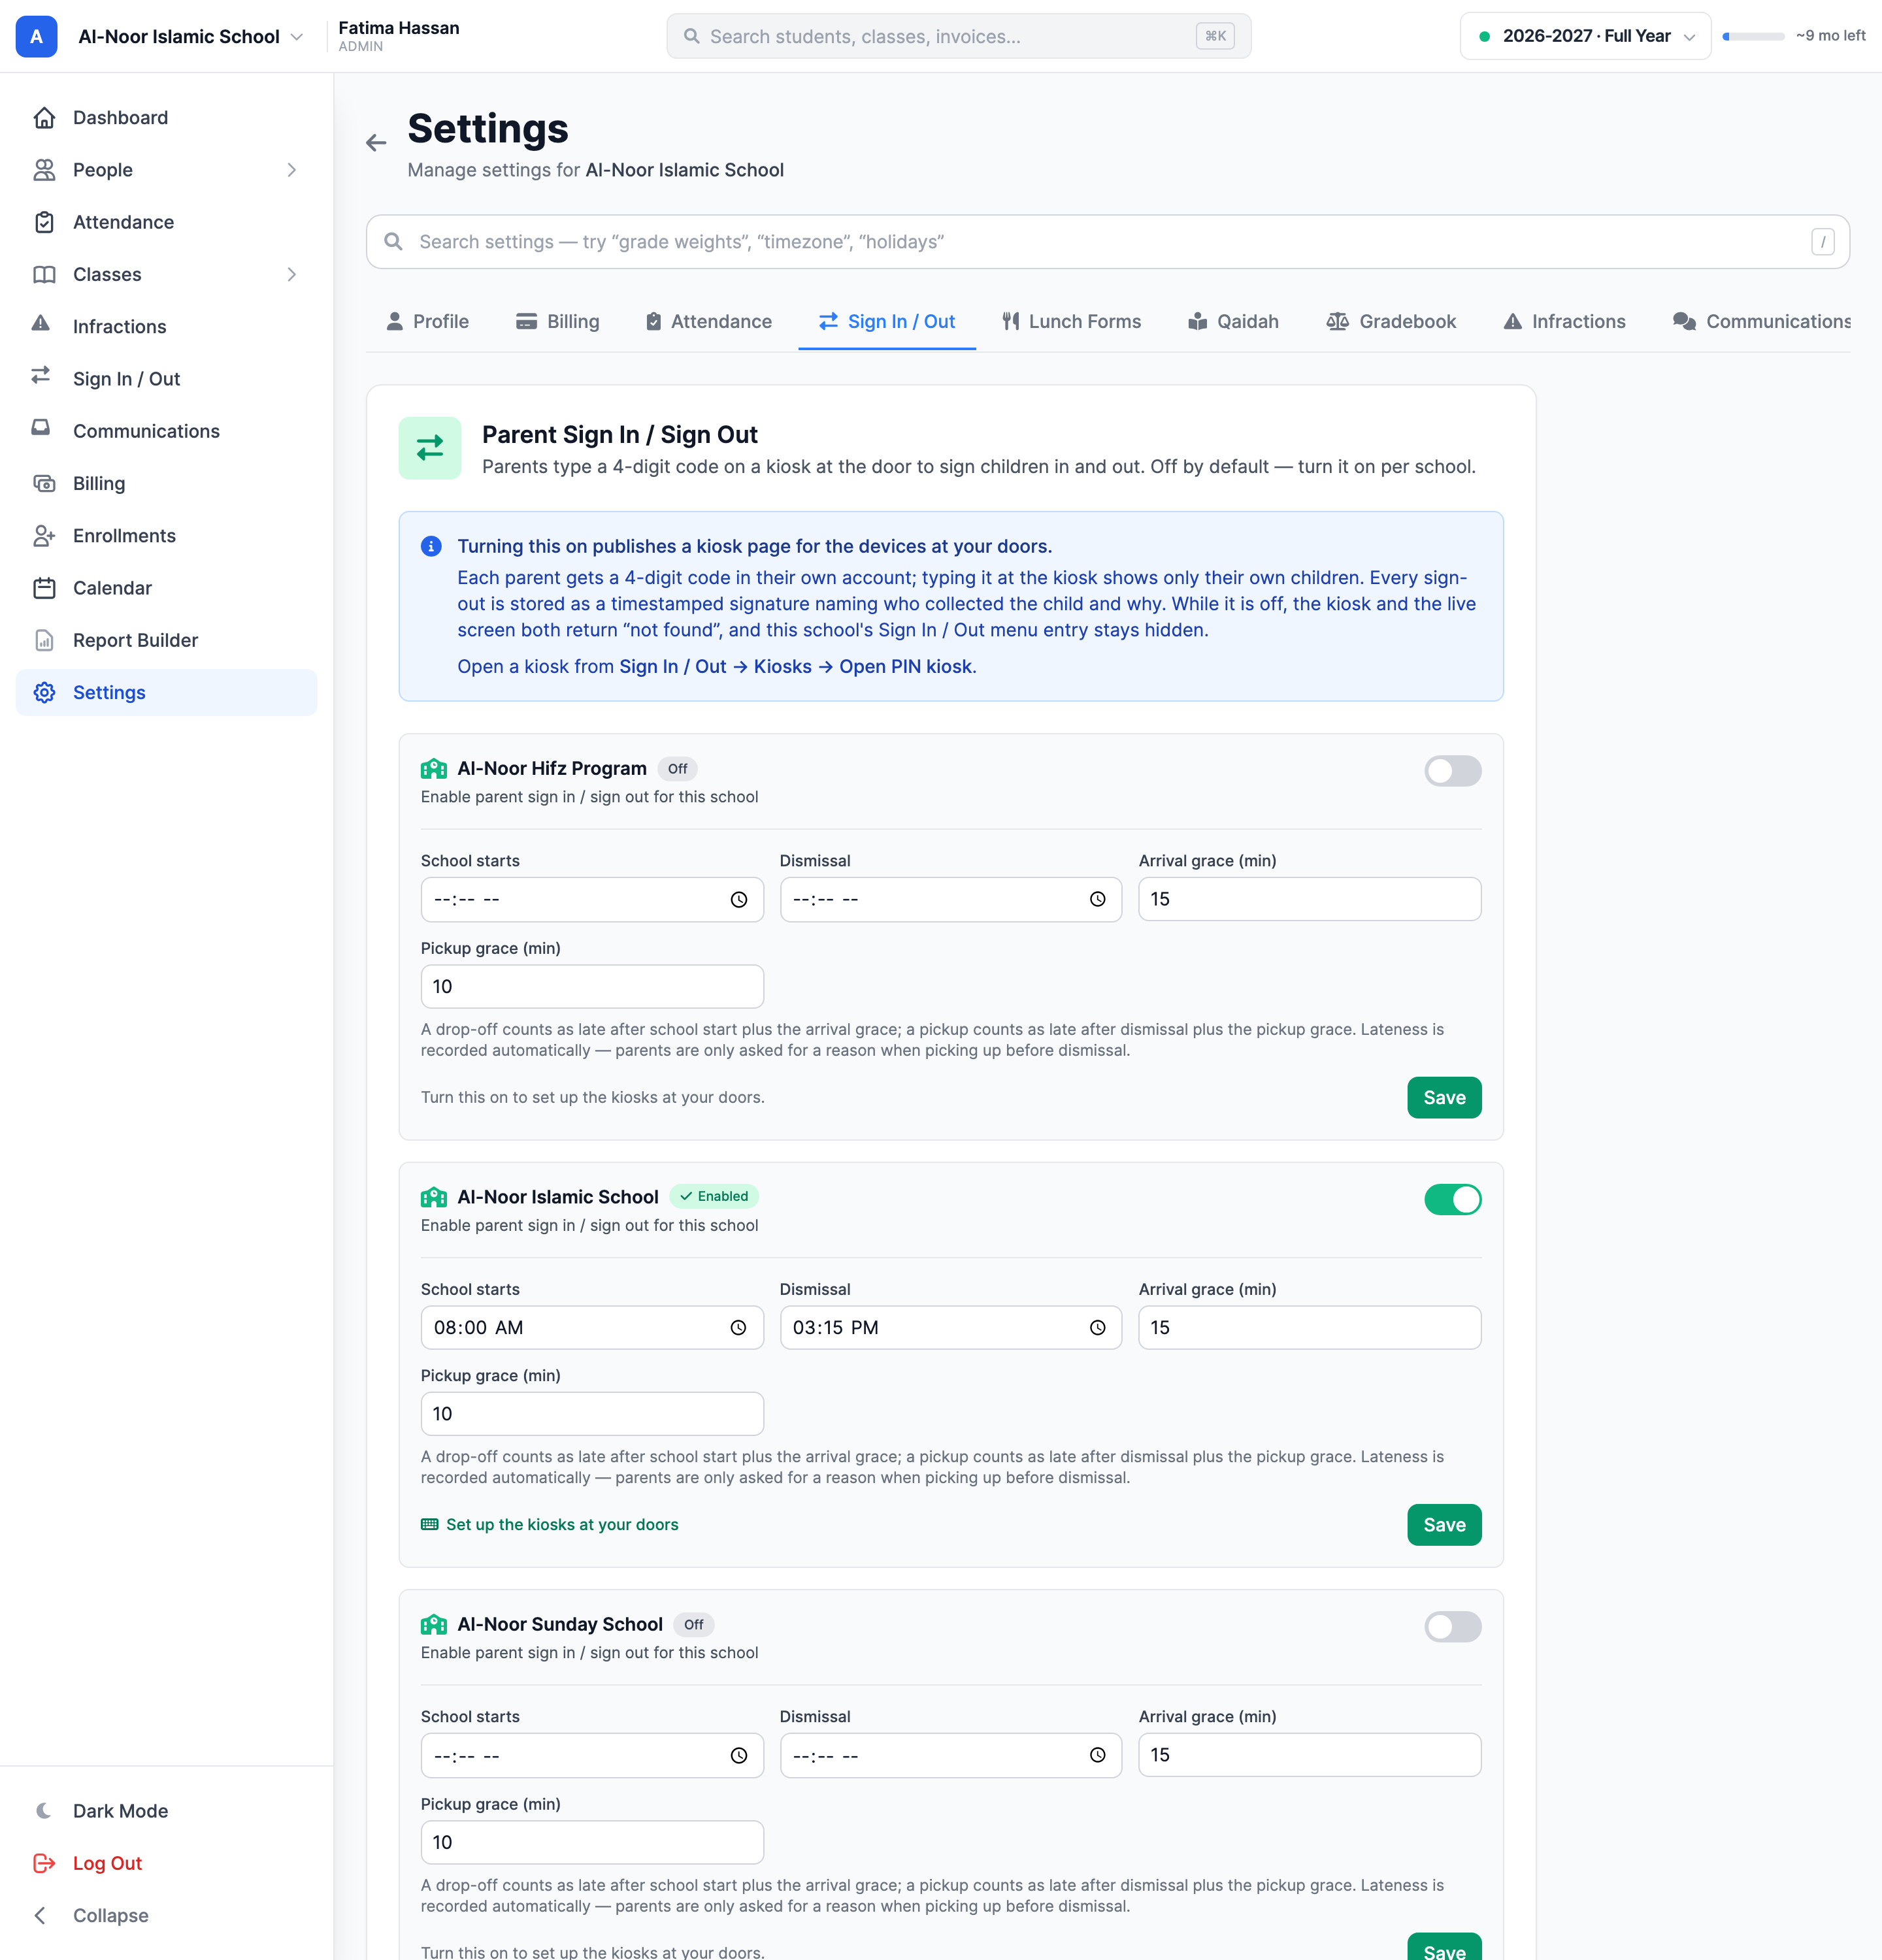Open 'Set up the kiosks at your doors' link

click(550, 1524)
